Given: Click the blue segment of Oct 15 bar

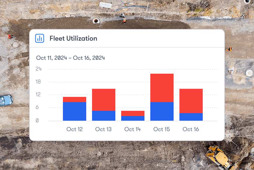Looking at the screenshot, I should [162, 111].
